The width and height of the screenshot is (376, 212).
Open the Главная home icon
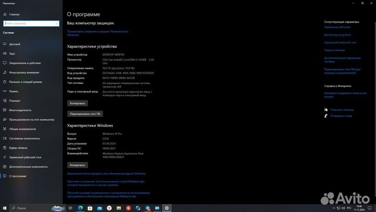coord(5,14)
